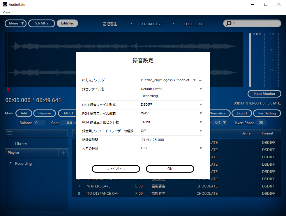Sort tracks by the Genre column header

coord(246,133)
